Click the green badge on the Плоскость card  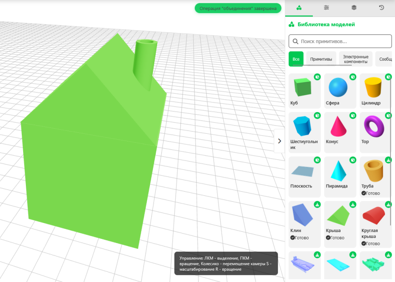tap(317, 160)
